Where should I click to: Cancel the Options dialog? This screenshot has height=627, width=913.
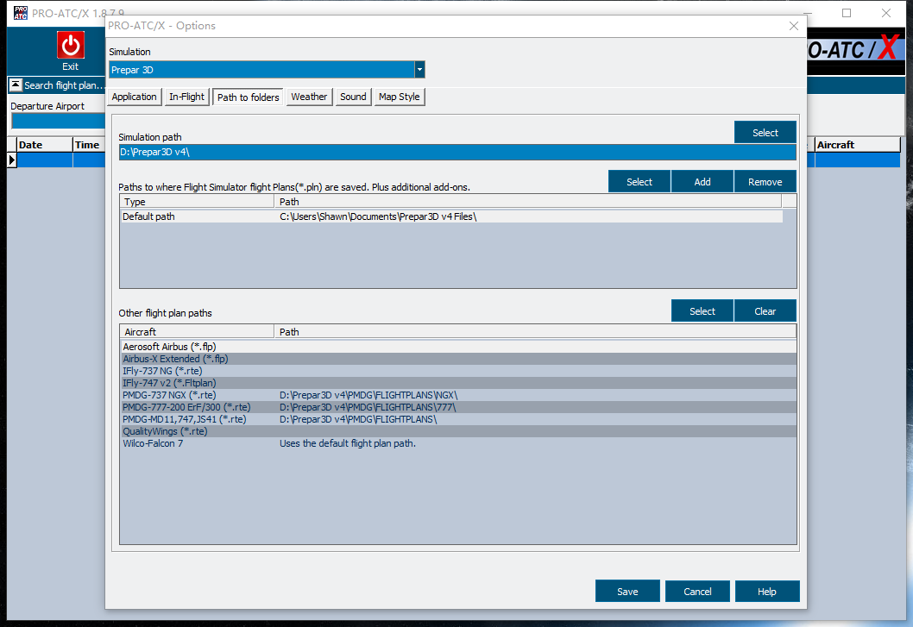coord(697,592)
